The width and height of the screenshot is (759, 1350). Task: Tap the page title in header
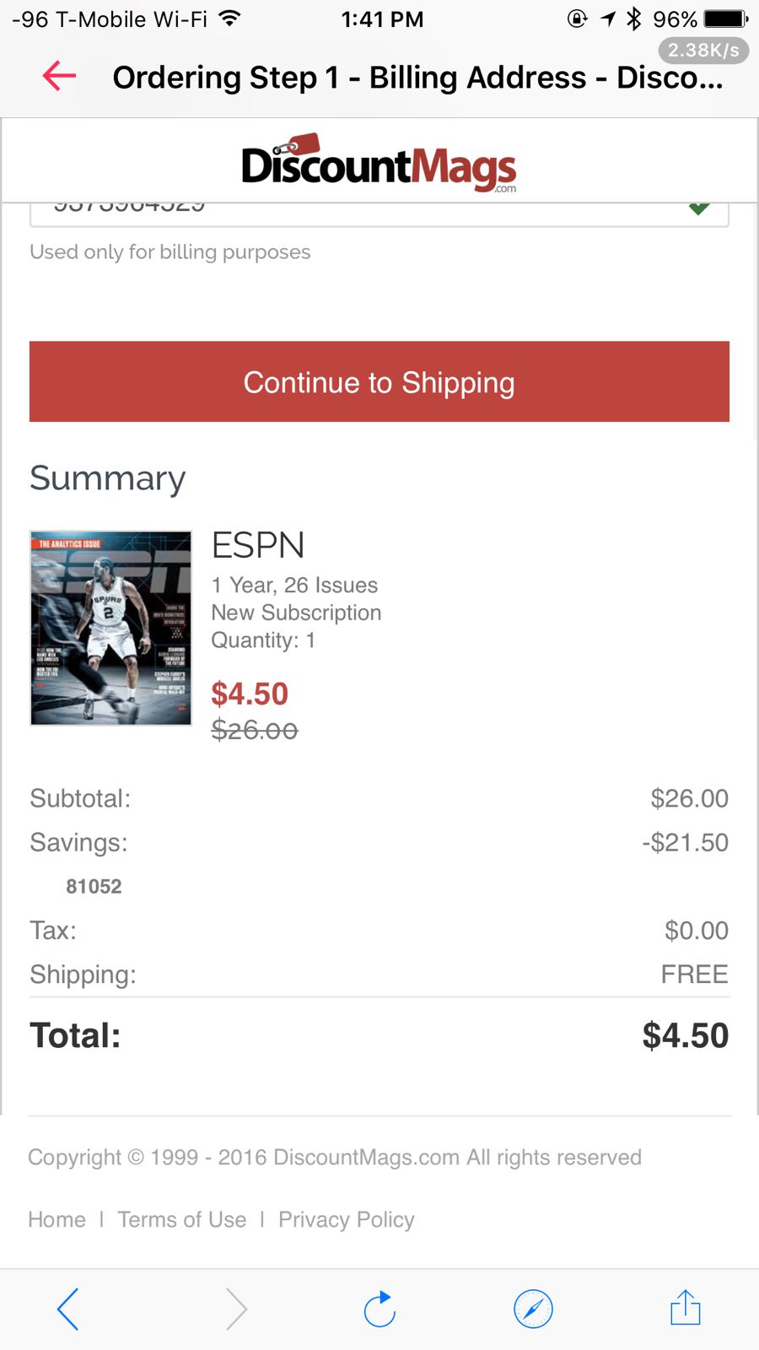(x=417, y=78)
